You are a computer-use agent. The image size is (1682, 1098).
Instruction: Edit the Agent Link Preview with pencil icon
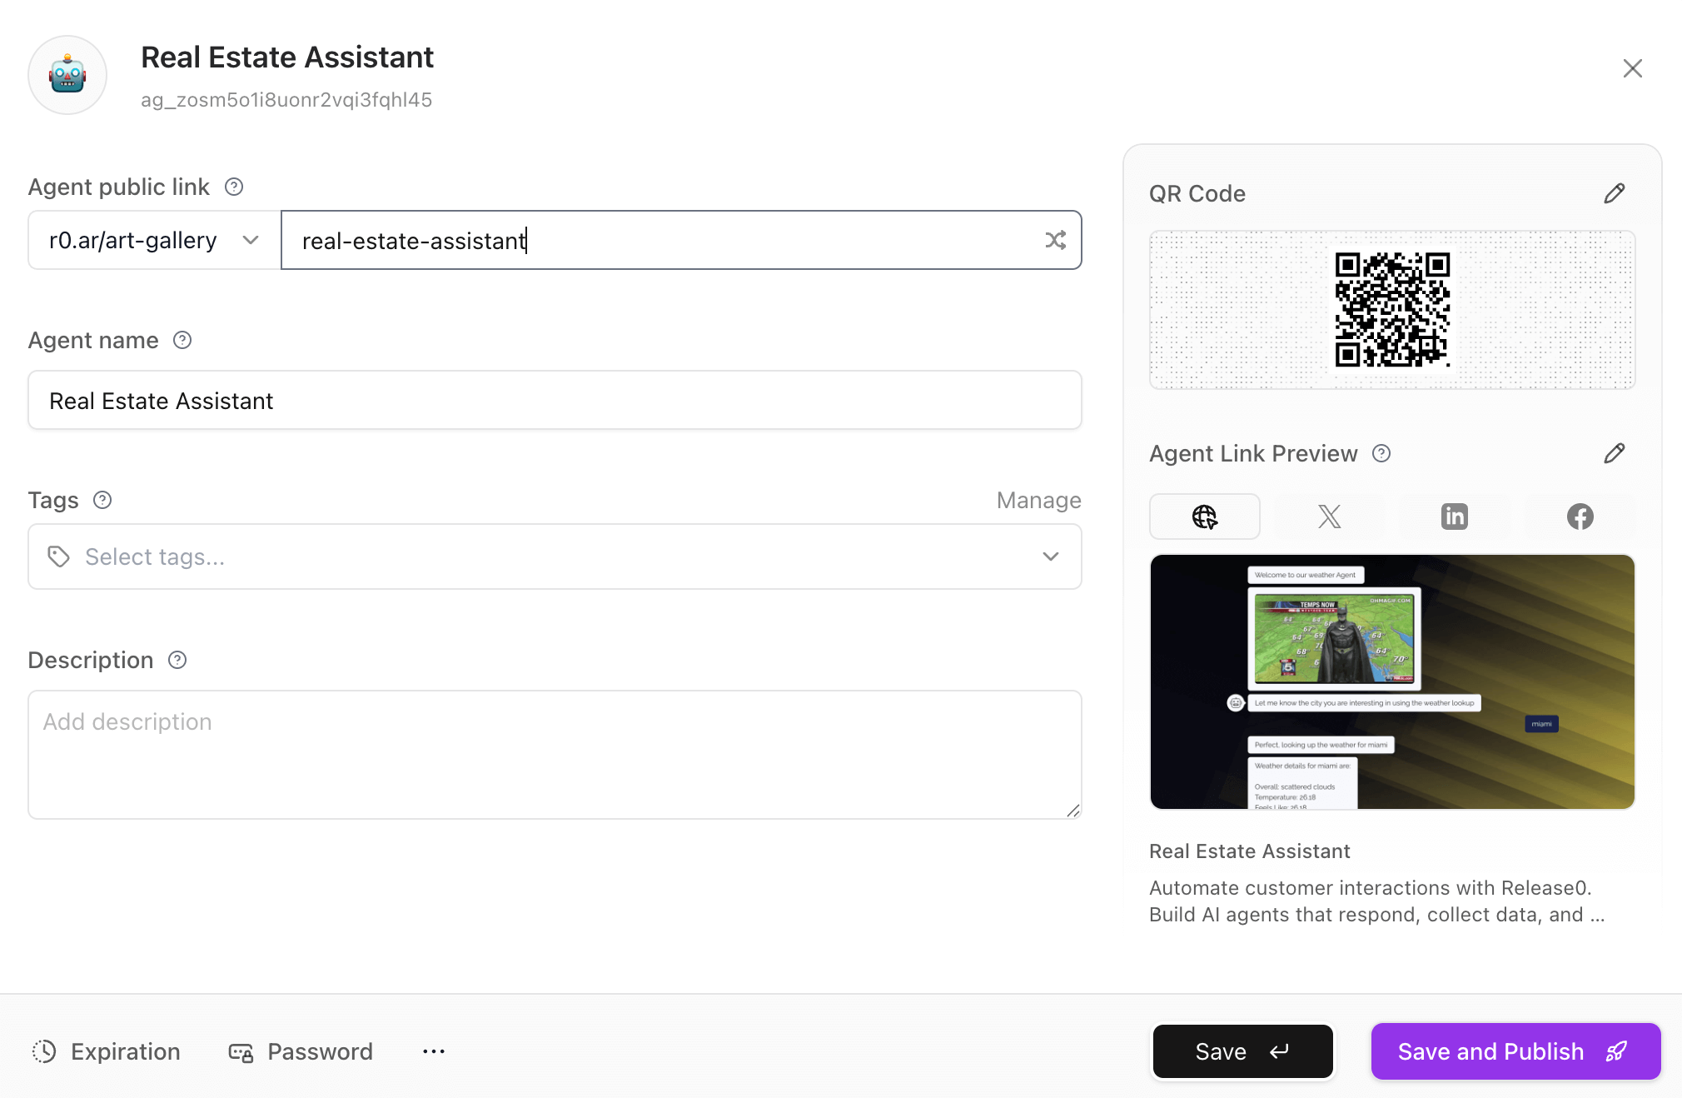pyautogui.click(x=1614, y=453)
